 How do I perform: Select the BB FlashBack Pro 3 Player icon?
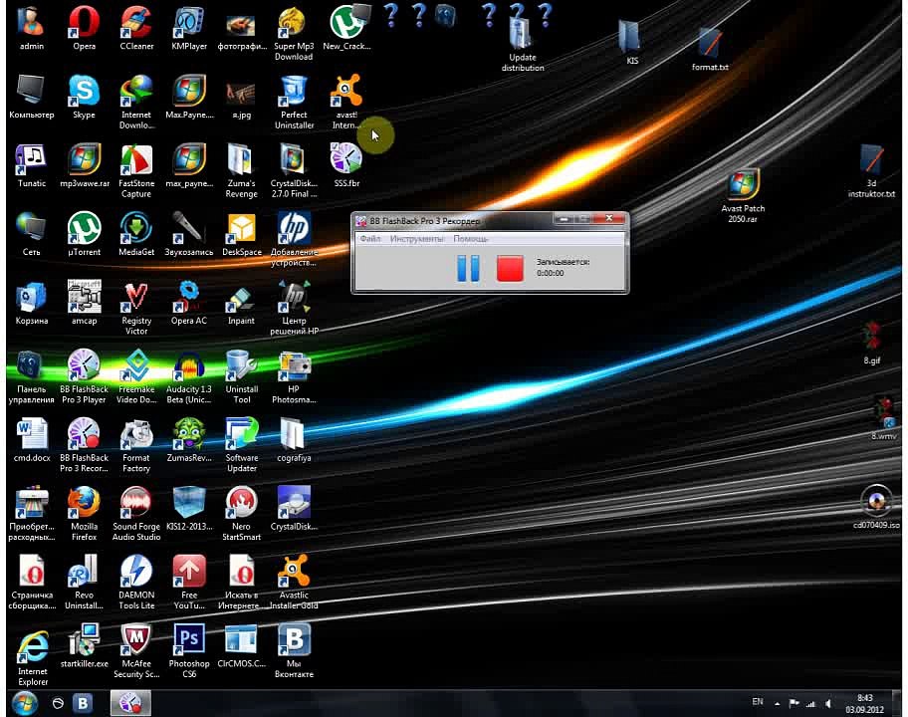tap(84, 376)
